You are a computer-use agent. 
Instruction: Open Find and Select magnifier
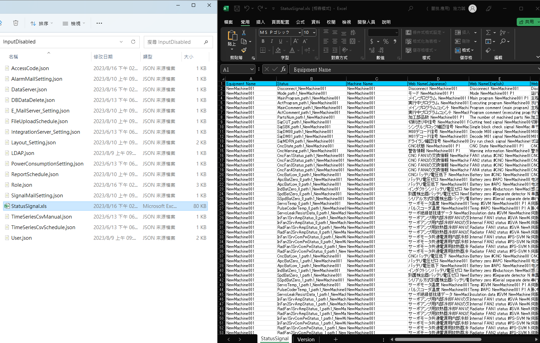point(503,41)
